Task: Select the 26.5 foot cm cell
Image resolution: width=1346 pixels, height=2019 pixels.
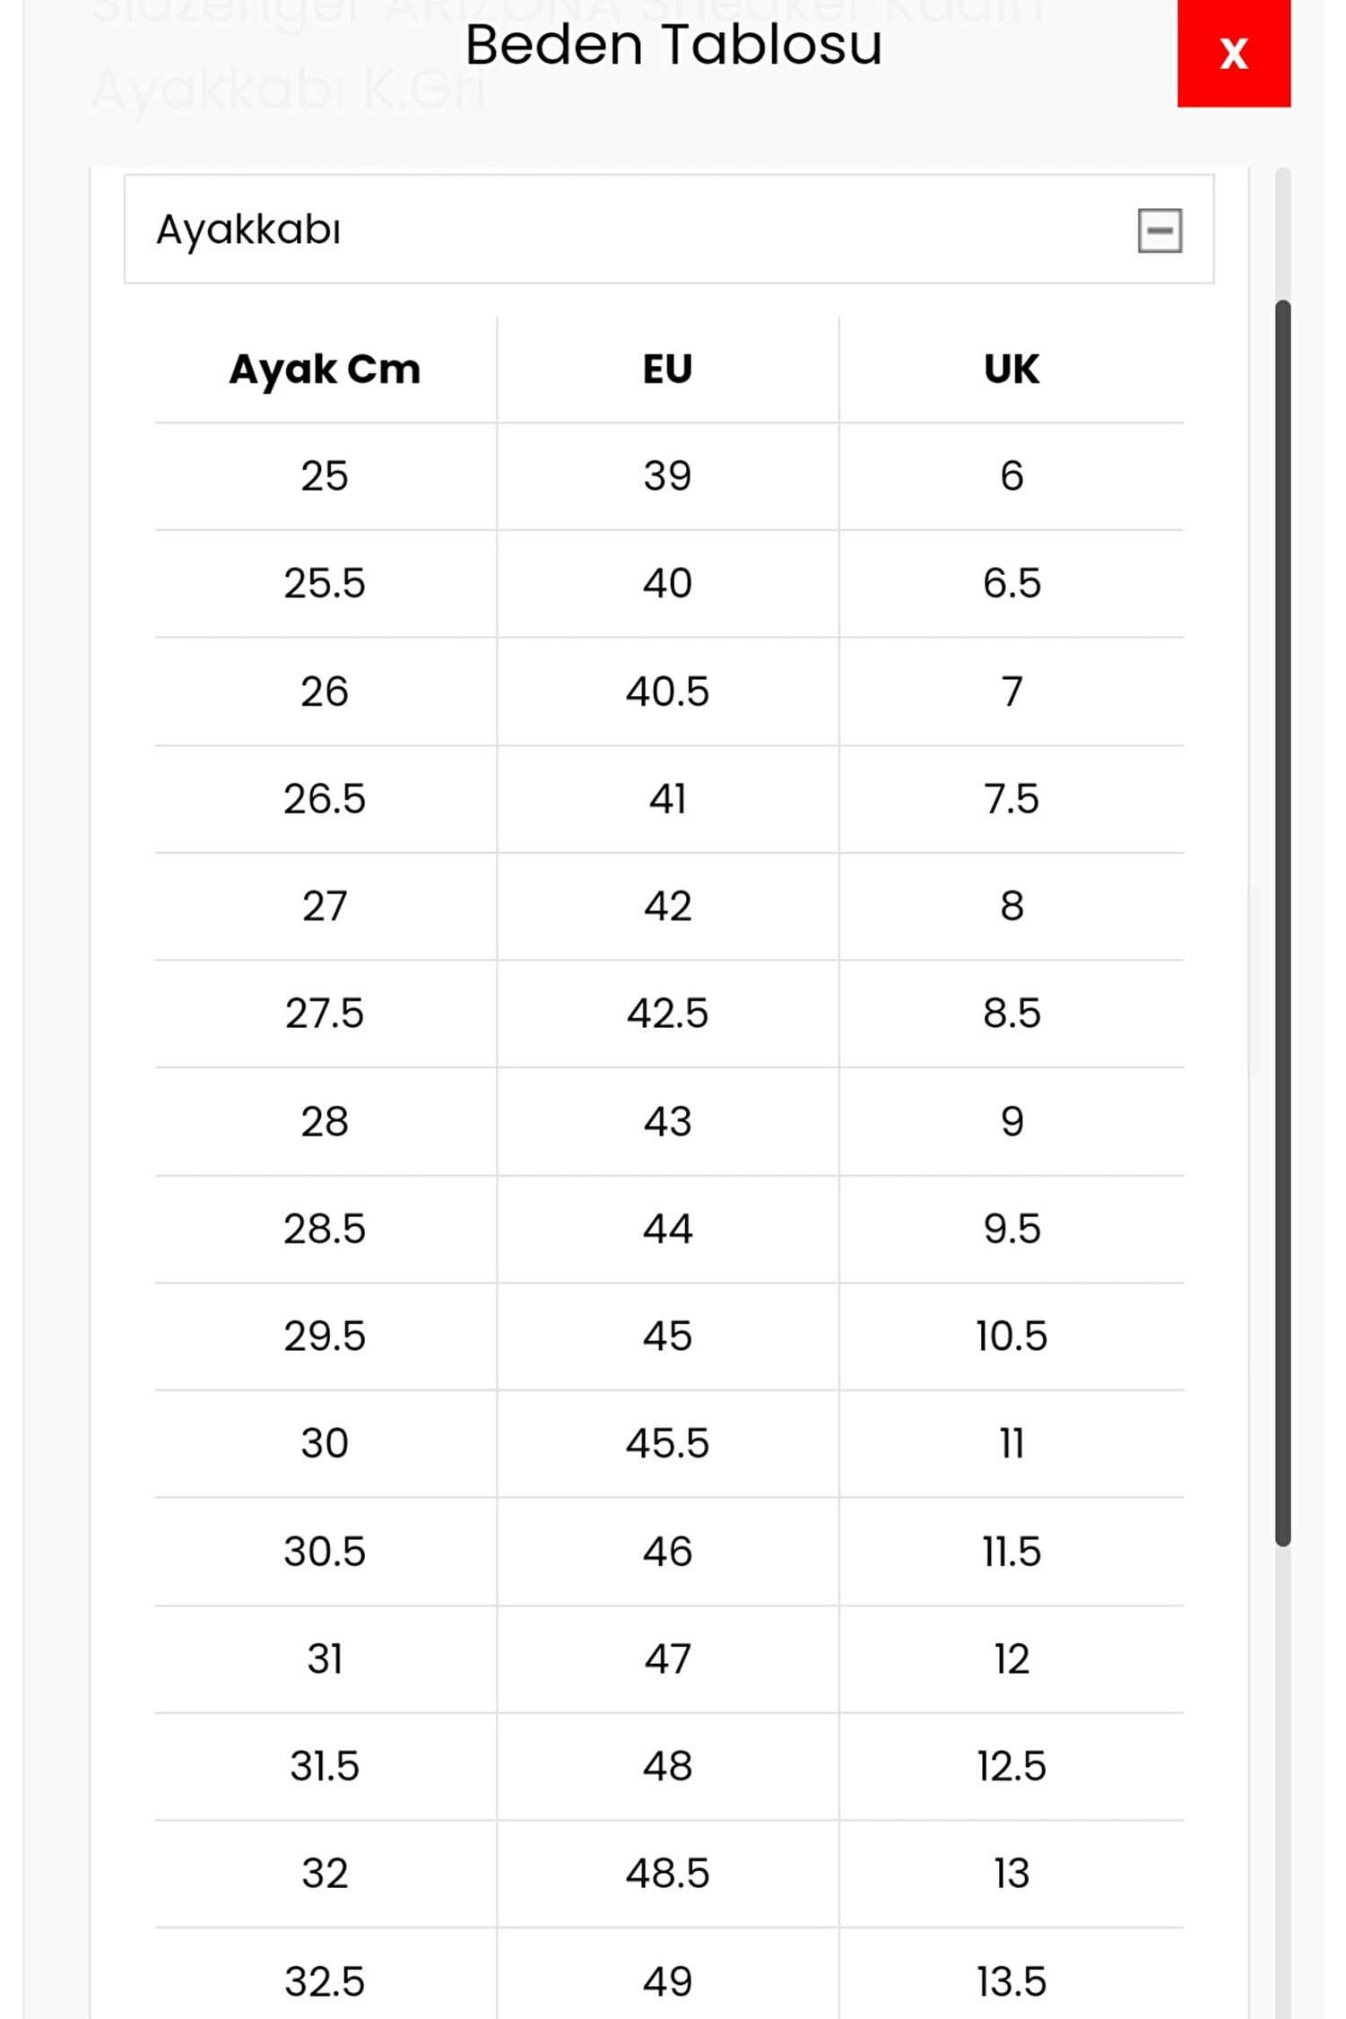Action: [x=325, y=799]
